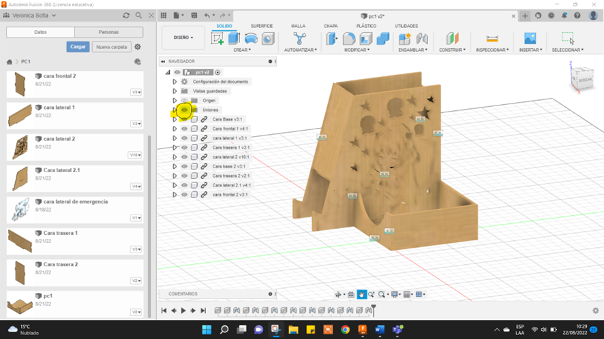604x339 pixels.
Task: Select the Combine modify tool
Action: click(x=383, y=39)
